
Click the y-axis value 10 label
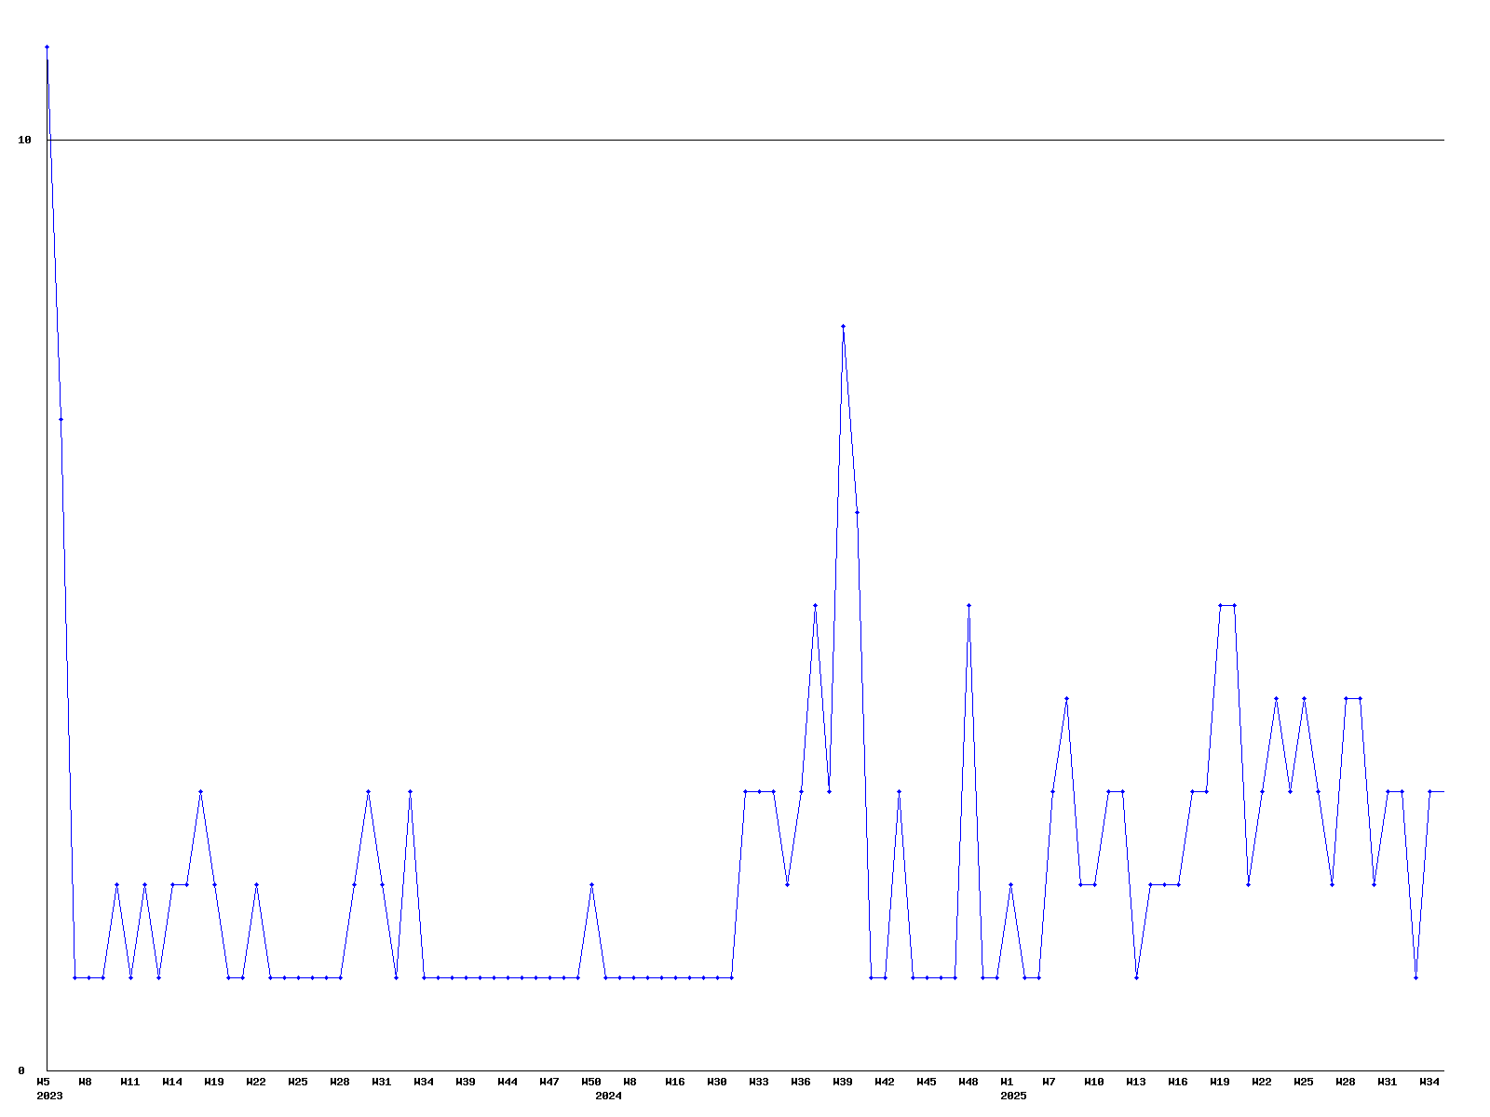pos(25,140)
